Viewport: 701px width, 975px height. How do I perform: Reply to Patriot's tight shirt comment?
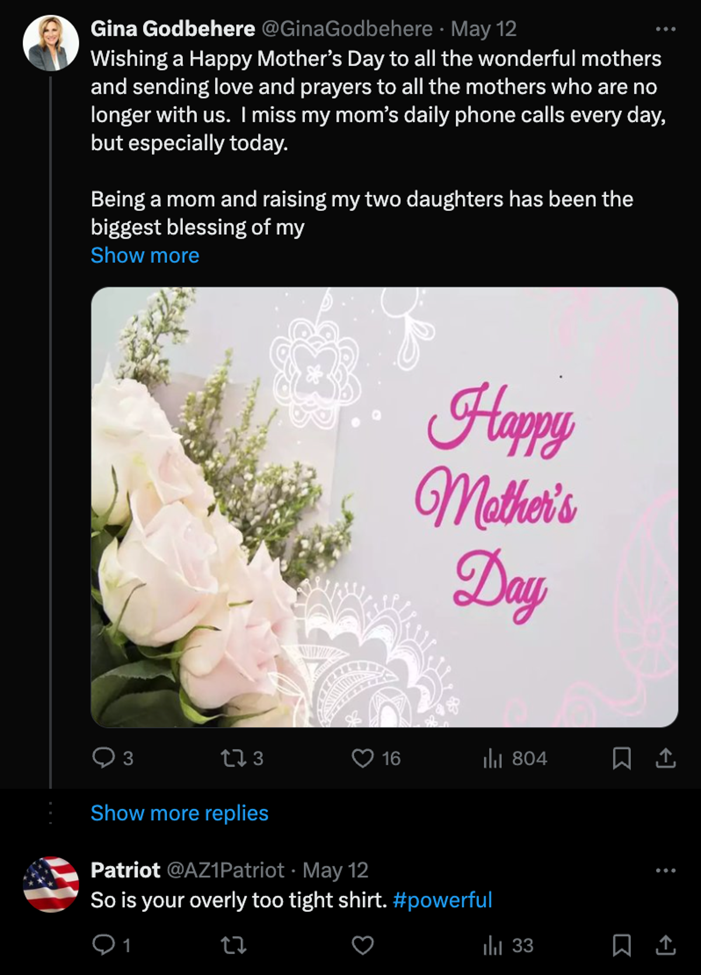point(104,945)
